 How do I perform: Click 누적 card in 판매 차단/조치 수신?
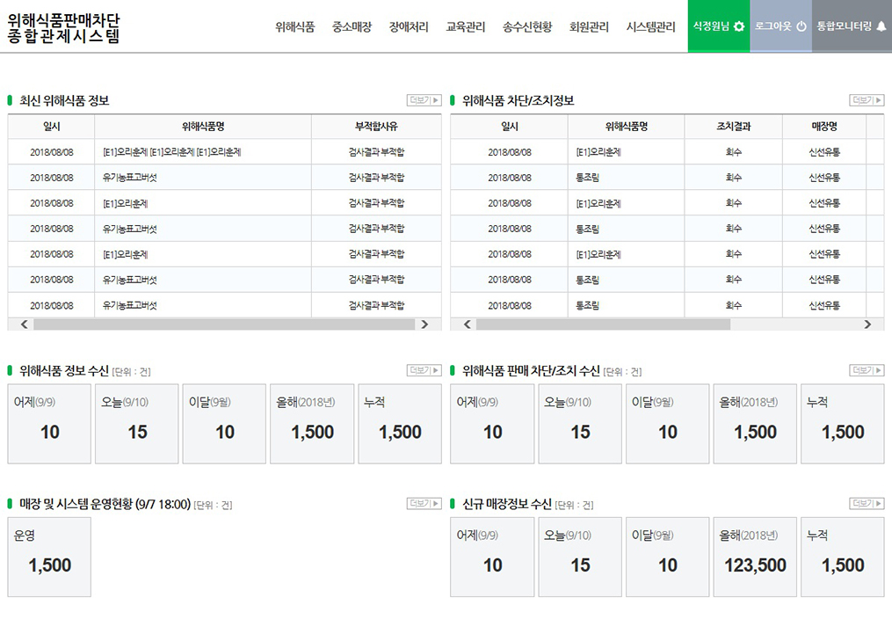[x=843, y=423]
